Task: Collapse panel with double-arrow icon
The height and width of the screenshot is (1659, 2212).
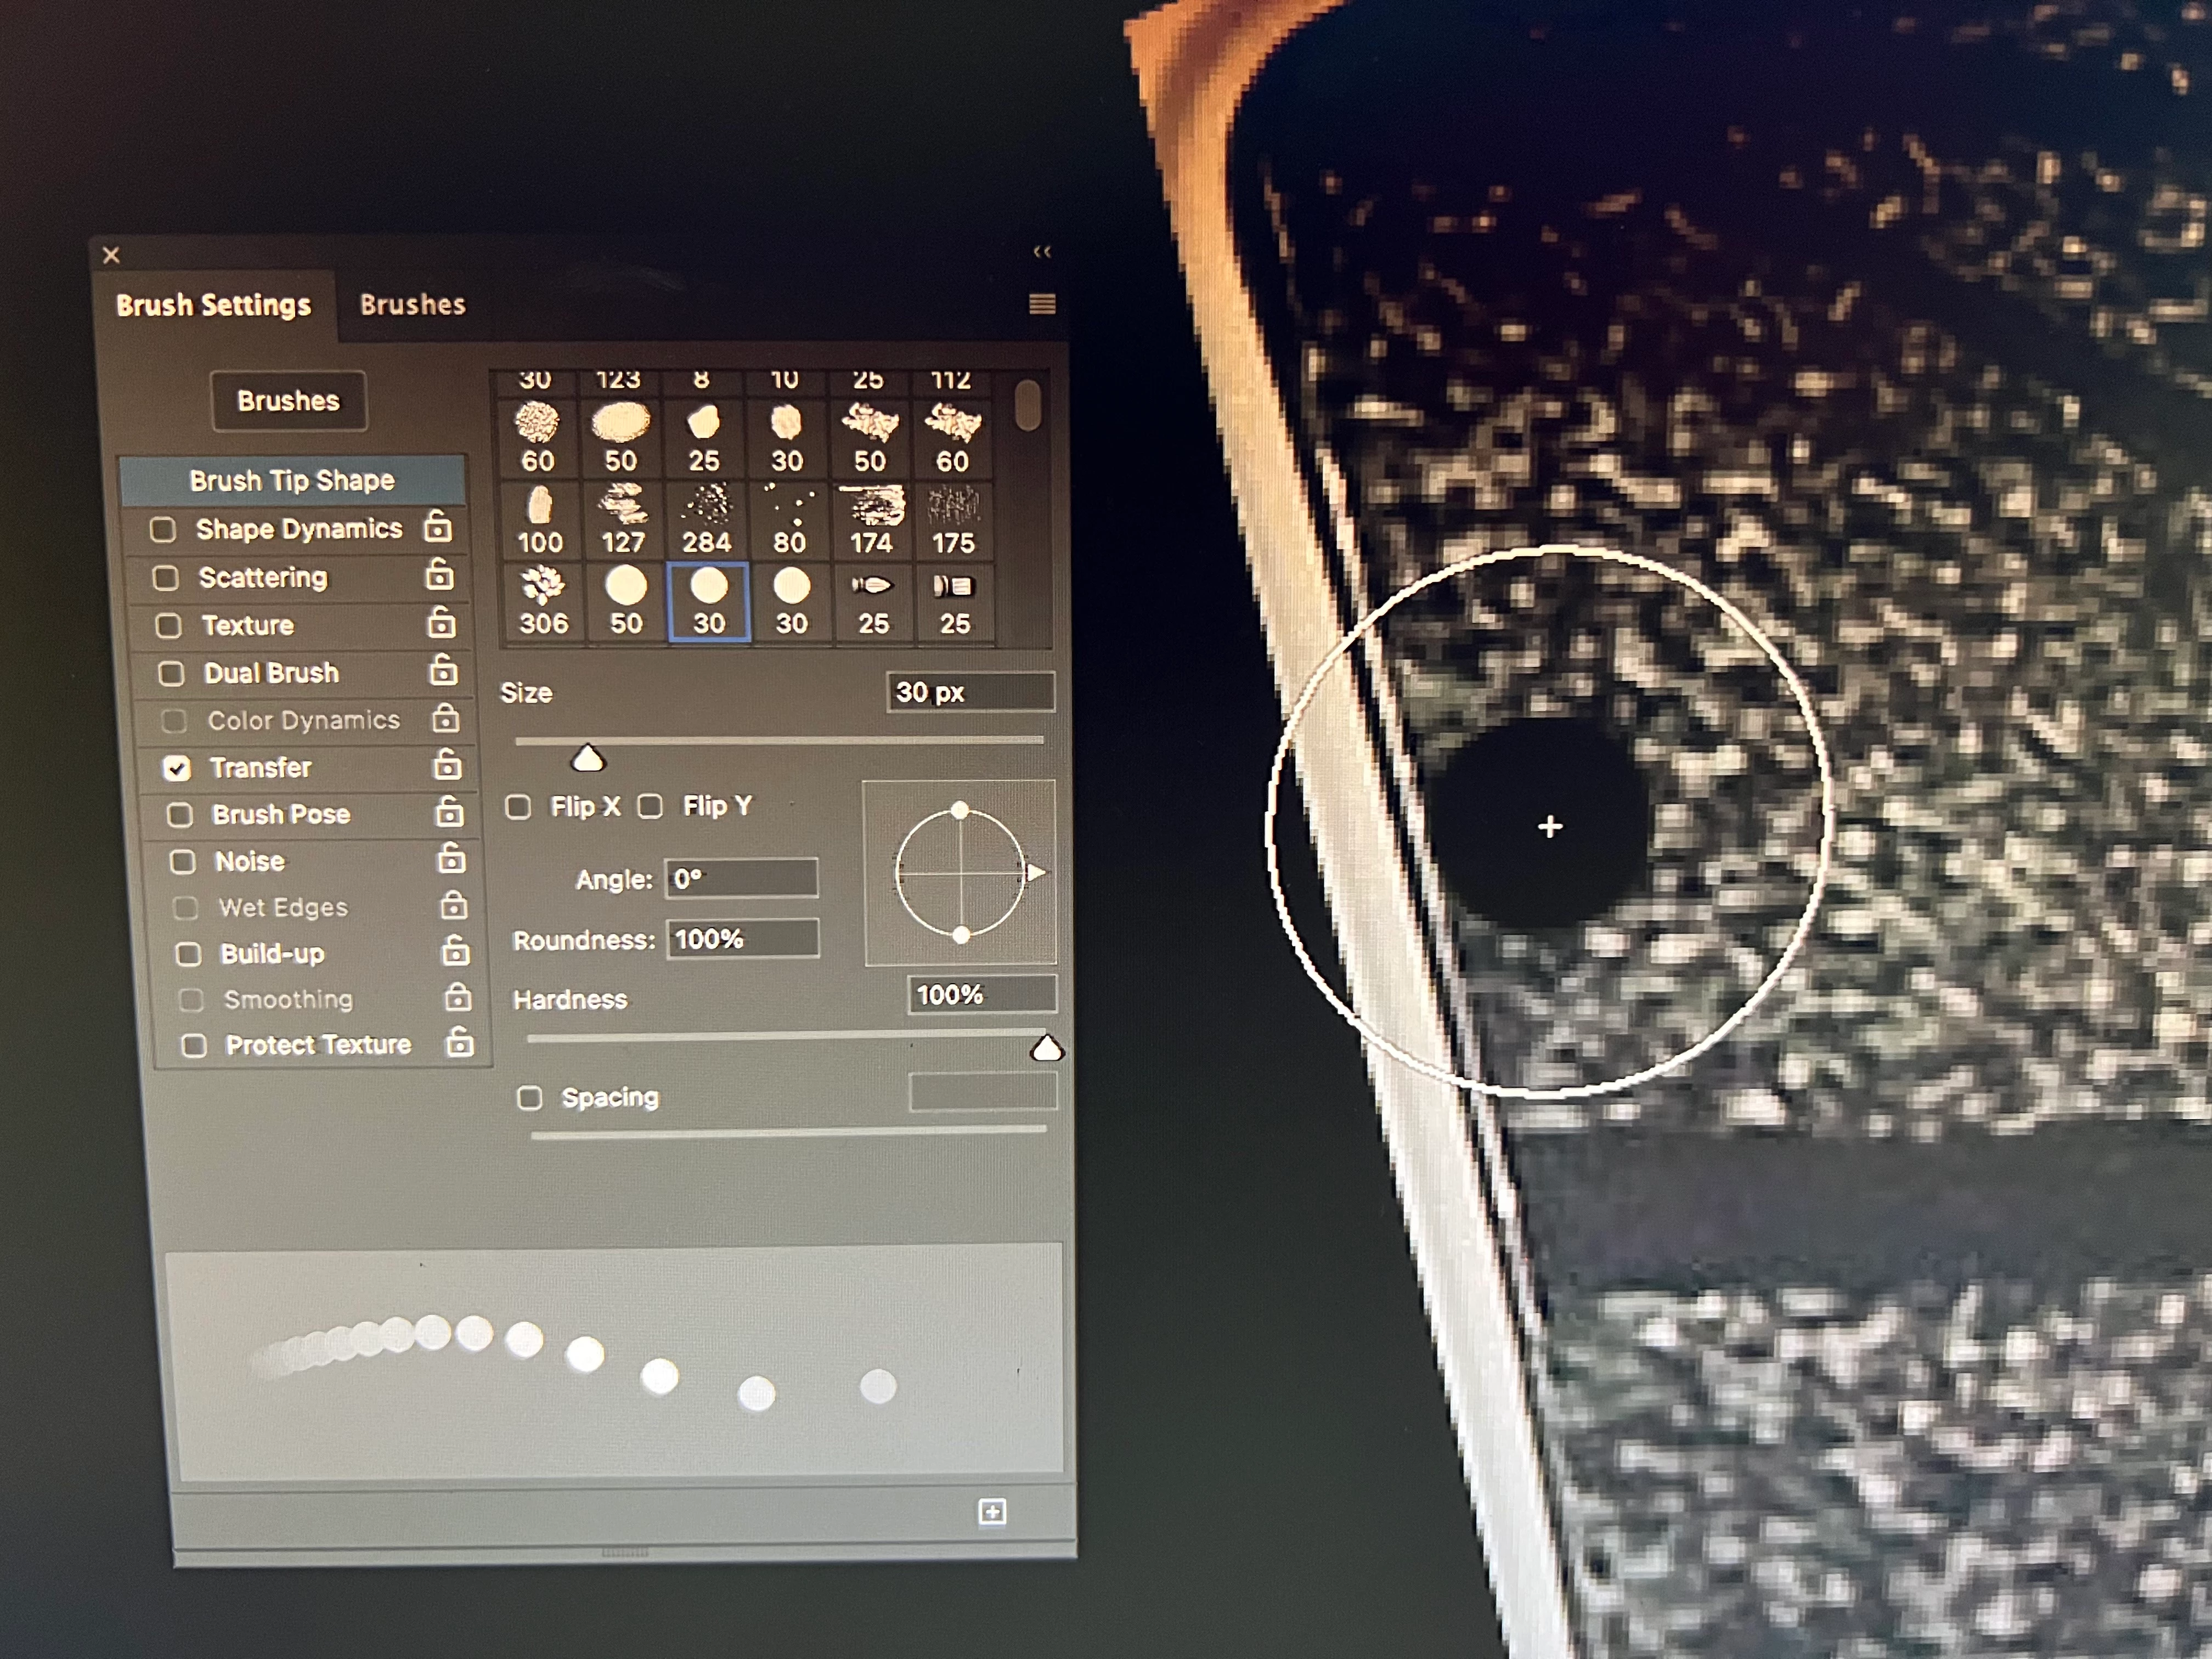Action: click(x=1041, y=252)
